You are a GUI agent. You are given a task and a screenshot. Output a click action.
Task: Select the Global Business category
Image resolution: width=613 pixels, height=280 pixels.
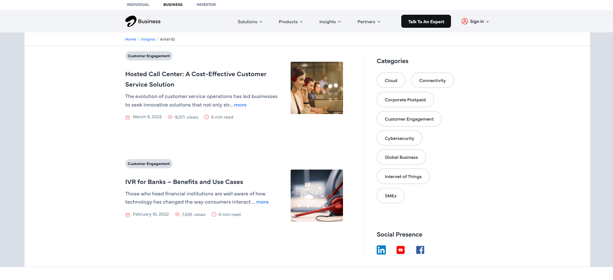click(401, 157)
